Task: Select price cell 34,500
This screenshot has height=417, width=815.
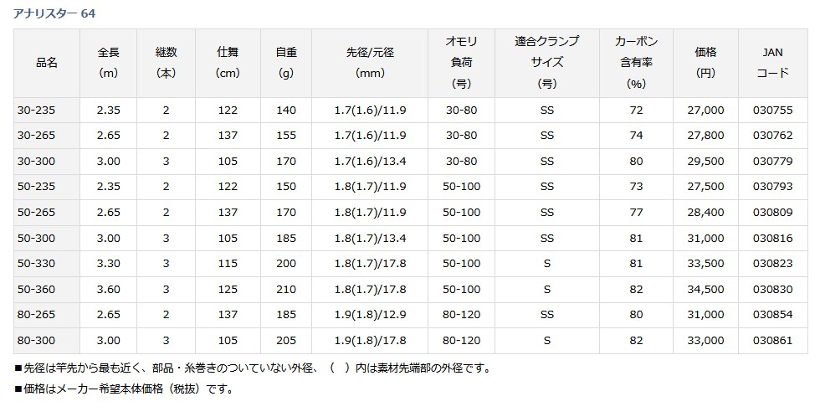Action: point(706,290)
